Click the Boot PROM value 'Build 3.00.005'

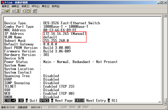(x=57, y=48)
